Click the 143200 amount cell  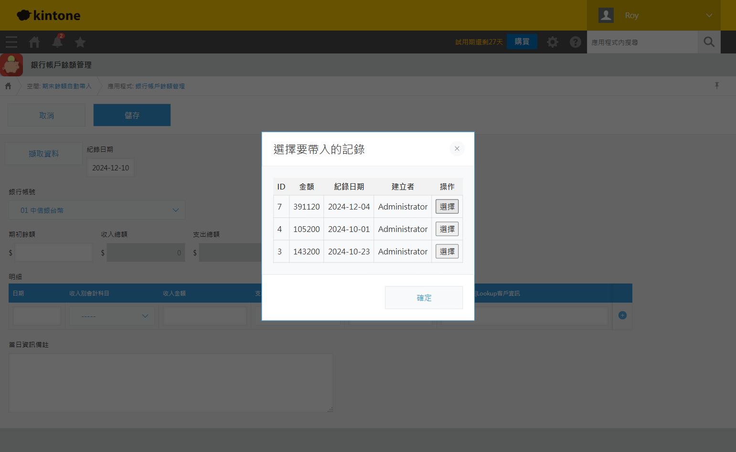307,252
